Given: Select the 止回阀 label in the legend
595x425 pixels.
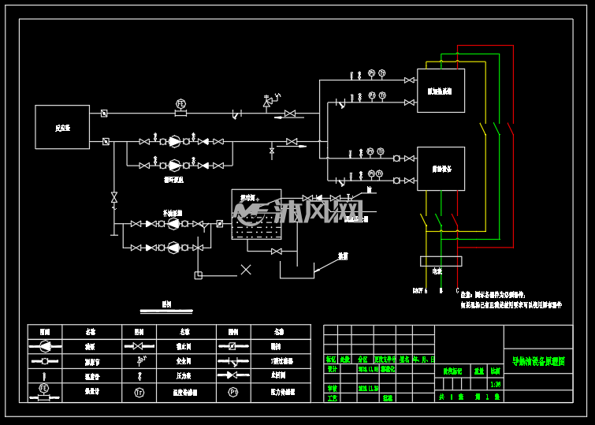Looking at the screenshot, I should point(277,375).
